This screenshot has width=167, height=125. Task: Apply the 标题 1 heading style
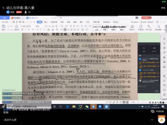tap(105, 28)
